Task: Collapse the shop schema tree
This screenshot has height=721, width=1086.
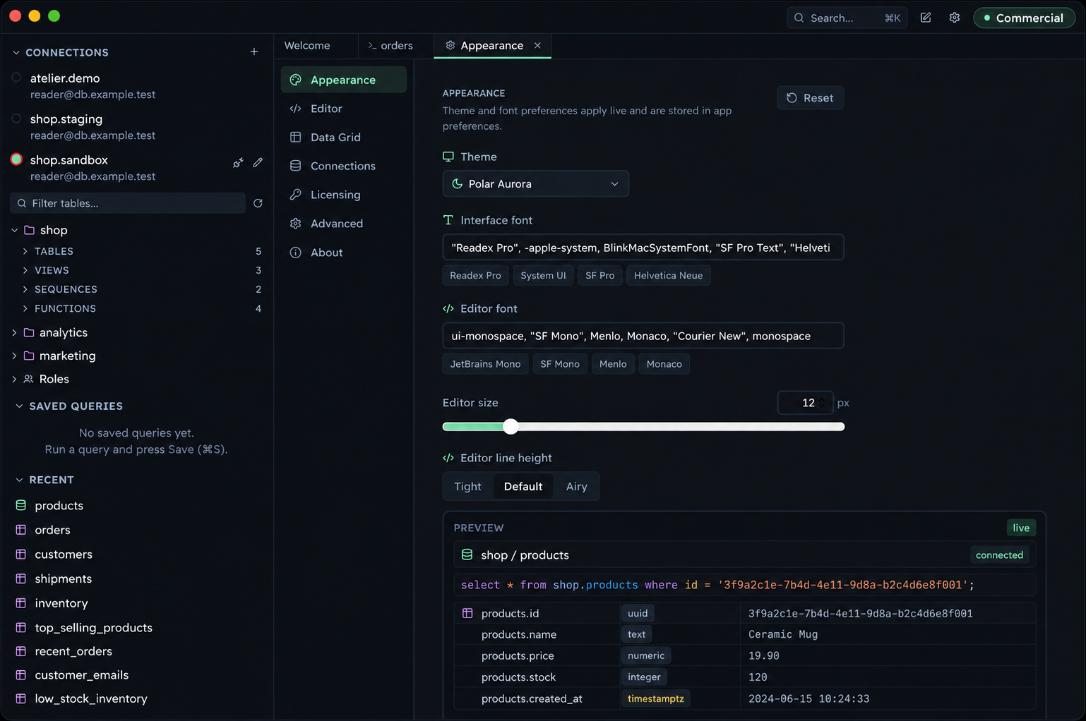Action: coord(14,230)
